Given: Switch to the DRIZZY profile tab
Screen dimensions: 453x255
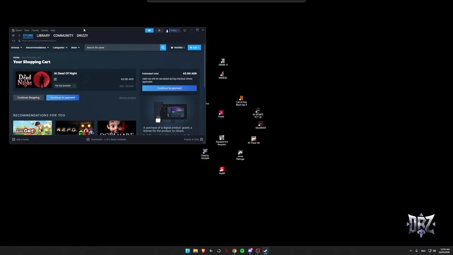Looking at the screenshot, I should pos(82,35).
